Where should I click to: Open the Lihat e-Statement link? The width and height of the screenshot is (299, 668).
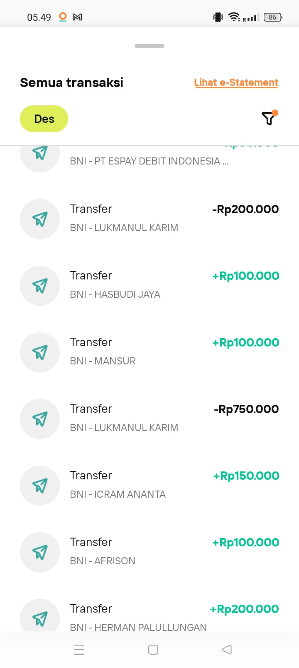236,82
